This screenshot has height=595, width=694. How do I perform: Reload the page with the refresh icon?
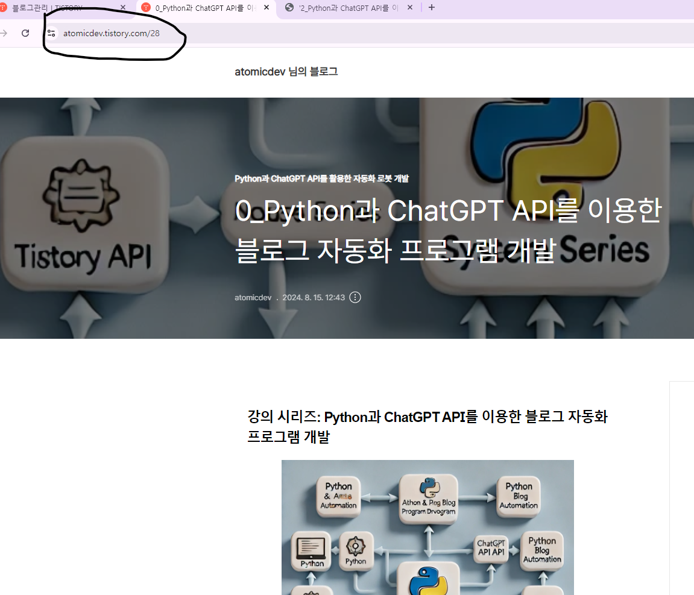[25, 33]
